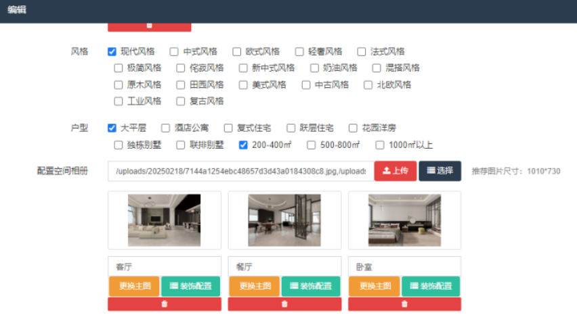
Task: Click the trash icon under 客厅 card
Action: pyautogui.click(x=164, y=304)
